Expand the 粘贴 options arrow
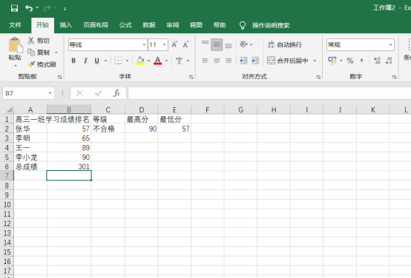 (x=16, y=66)
